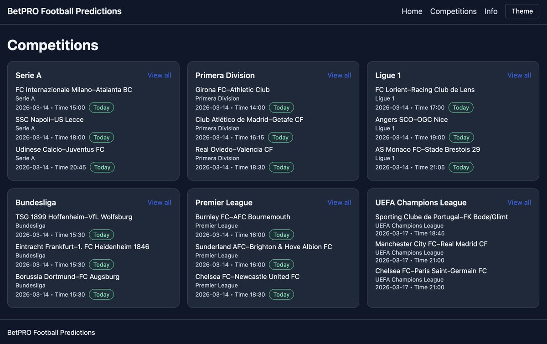
Task: Click the Bundesliga card heading
Action: point(36,202)
